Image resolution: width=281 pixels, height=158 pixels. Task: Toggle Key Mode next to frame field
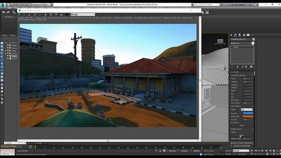[x=252, y=154]
